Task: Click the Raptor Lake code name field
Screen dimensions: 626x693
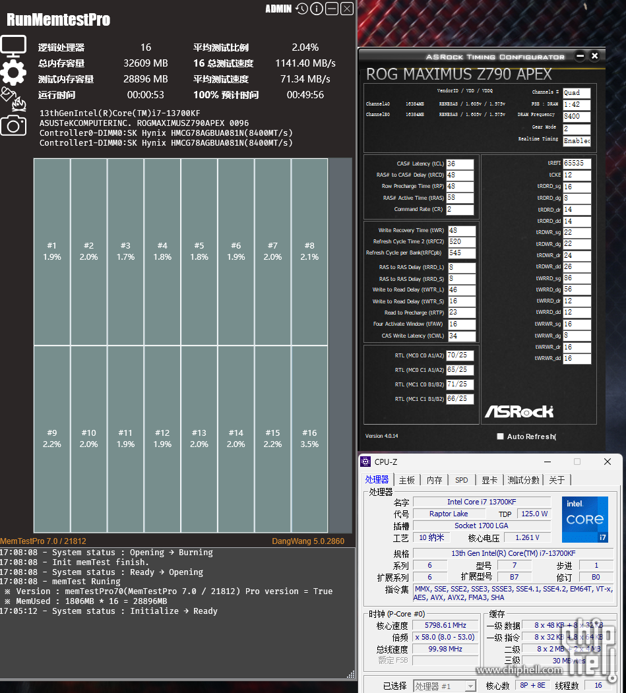Action: click(449, 514)
